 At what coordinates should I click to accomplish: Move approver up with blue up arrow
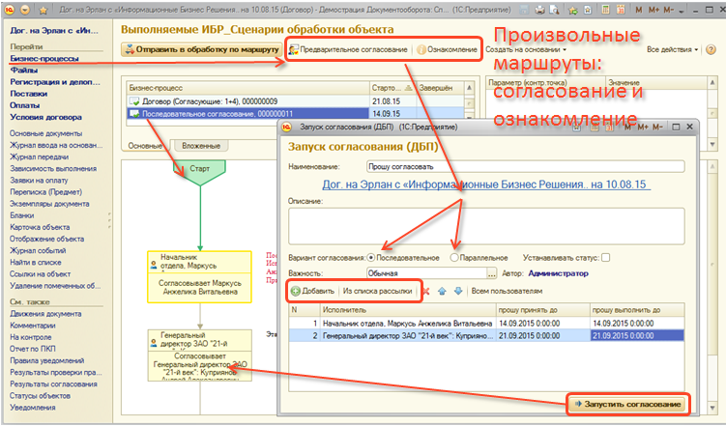pos(443,291)
